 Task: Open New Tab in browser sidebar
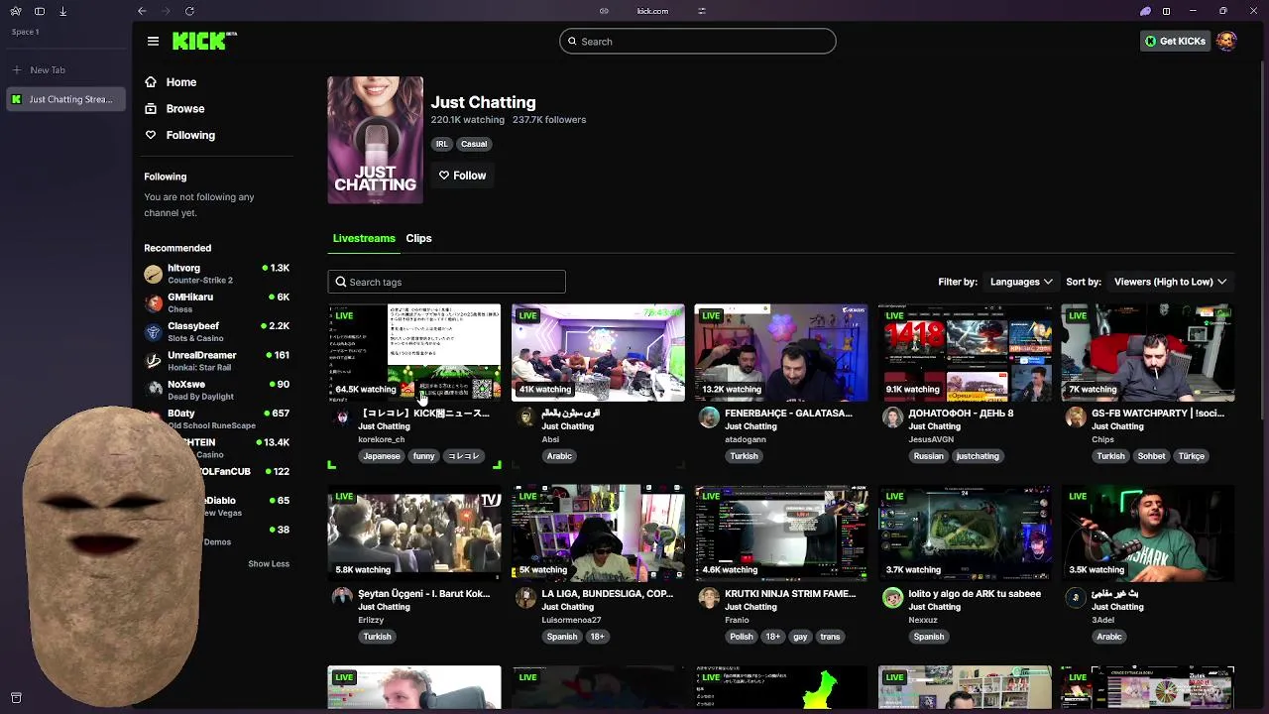click(48, 69)
